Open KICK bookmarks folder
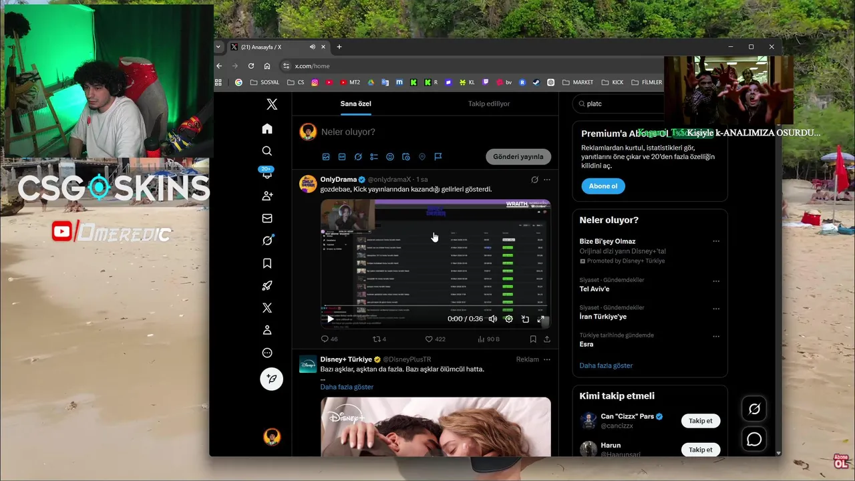The height and width of the screenshot is (481, 855). pos(613,82)
